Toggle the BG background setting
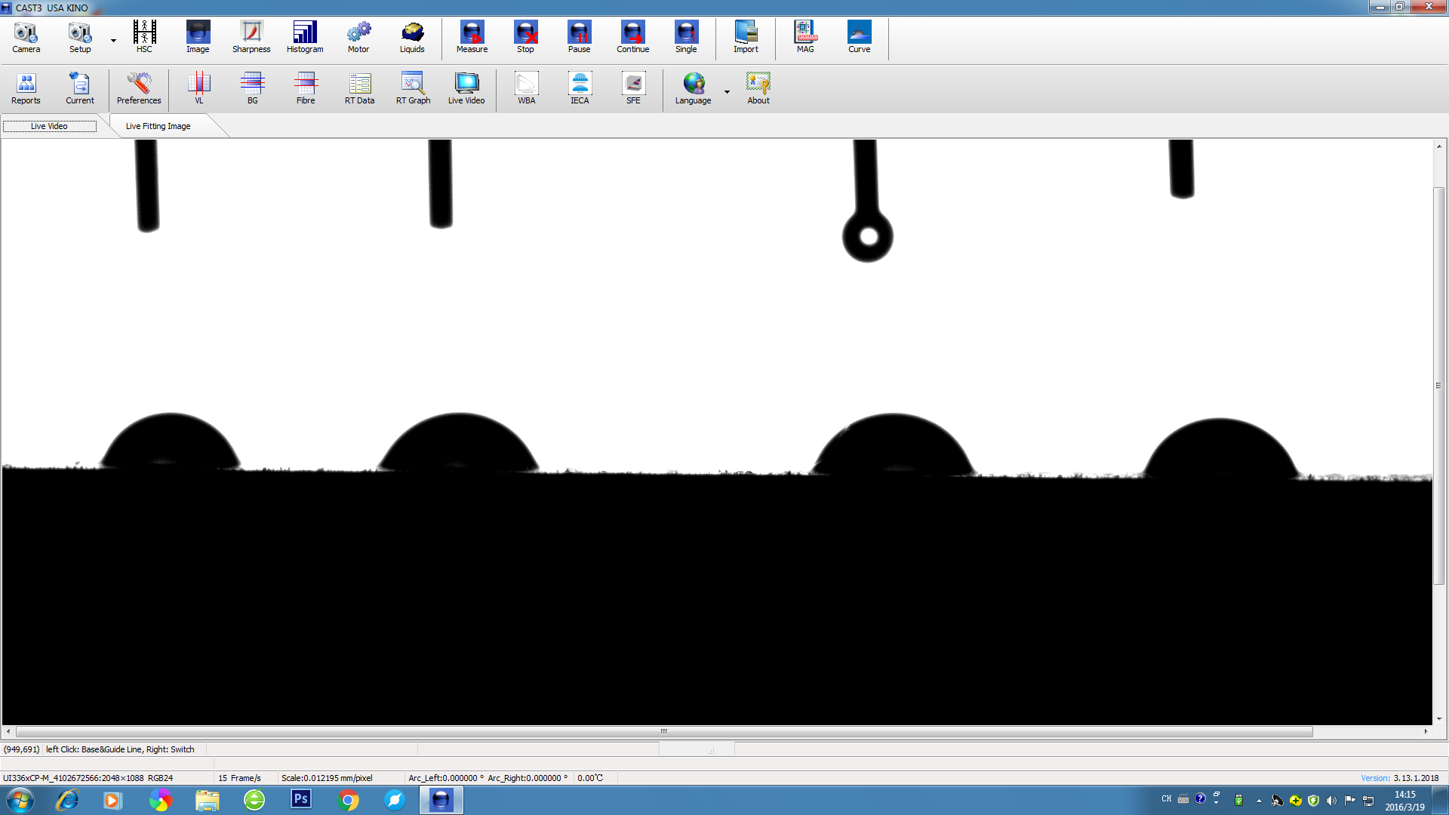This screenshot has height=815, width=1449. [252, 88]
